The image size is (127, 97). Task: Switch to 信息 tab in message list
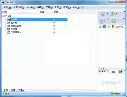point(120,72)
